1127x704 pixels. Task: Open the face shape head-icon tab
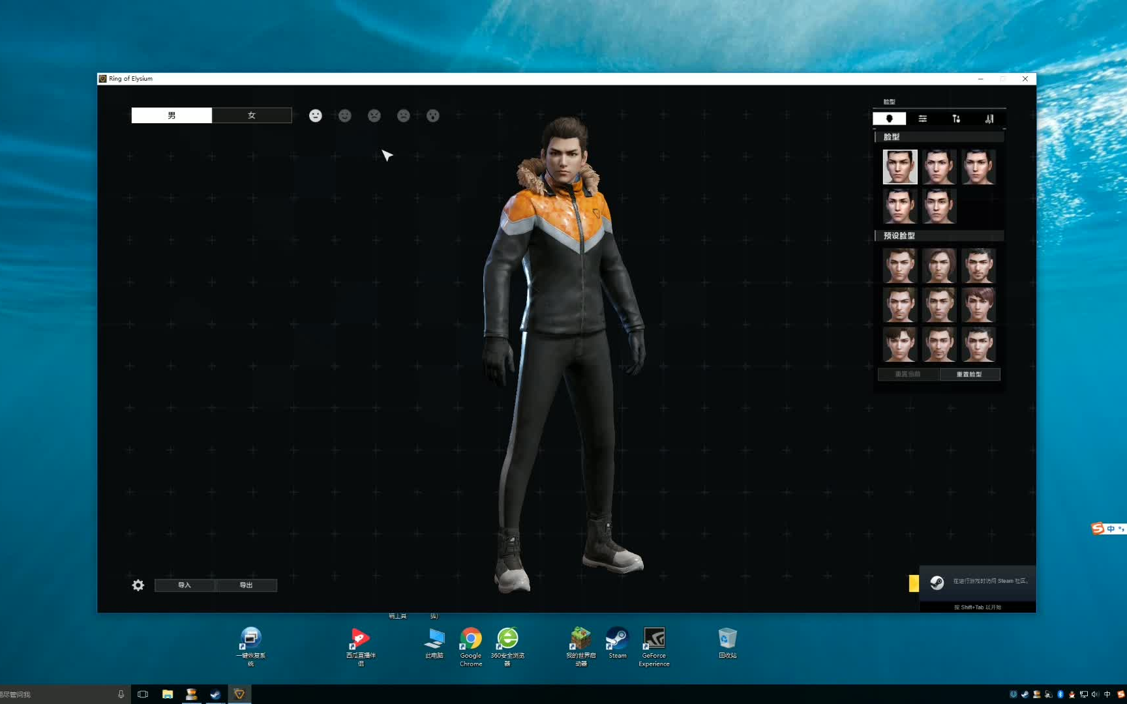(890, 119)
